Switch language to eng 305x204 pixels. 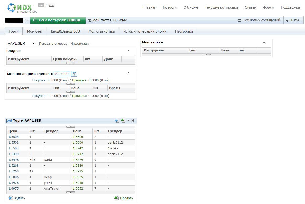coord(51,5)
